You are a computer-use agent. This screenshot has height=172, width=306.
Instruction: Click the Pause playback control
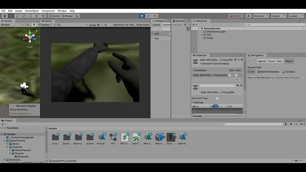pos(148,16)
